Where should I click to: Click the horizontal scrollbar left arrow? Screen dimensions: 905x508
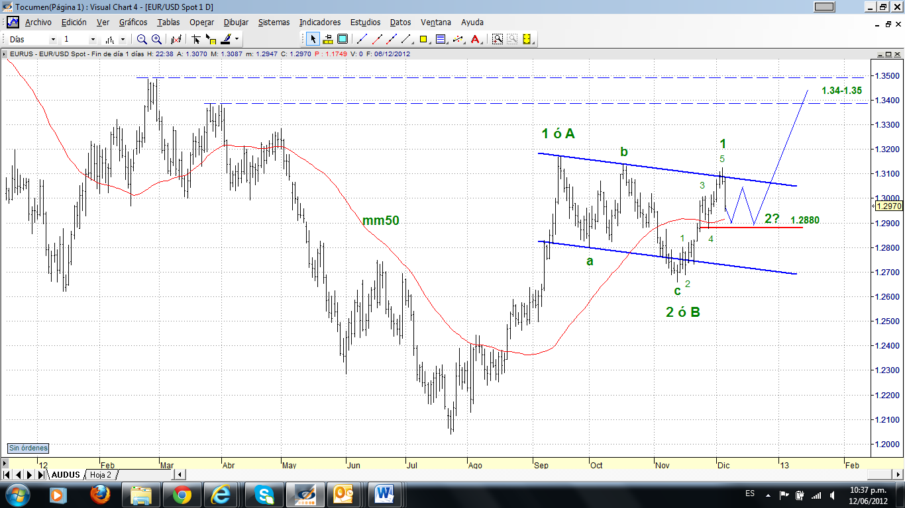[x=180, y=475]
